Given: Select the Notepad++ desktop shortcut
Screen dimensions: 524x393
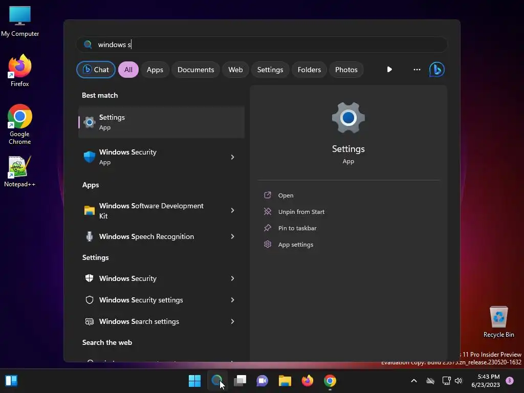Looking at the screenshot, I should 19,171.
